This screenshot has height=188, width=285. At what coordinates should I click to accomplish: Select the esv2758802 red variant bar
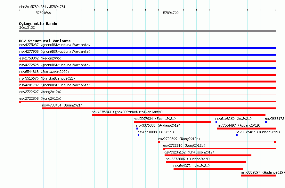147,61
